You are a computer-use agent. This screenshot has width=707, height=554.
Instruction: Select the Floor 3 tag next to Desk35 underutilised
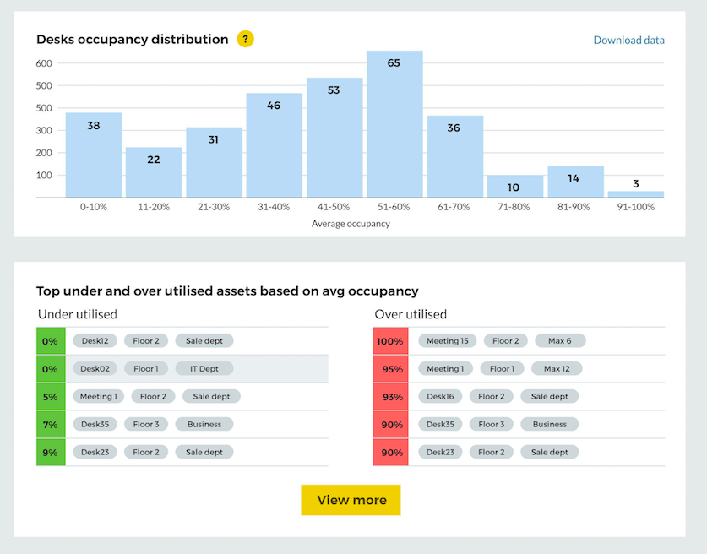[145, 424]
